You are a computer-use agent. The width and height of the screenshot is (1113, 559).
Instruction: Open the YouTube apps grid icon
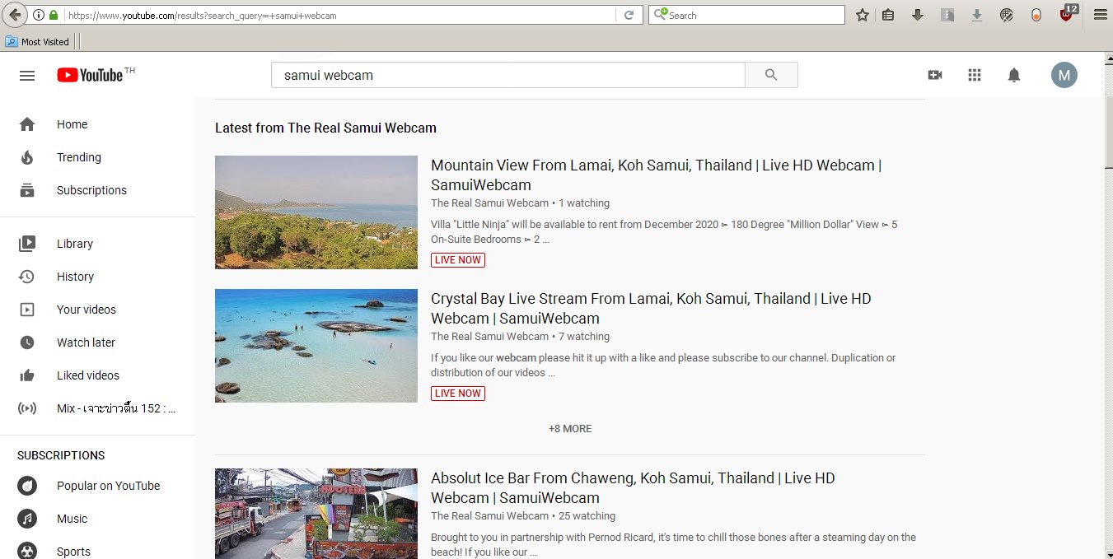(x=975, y=75)
